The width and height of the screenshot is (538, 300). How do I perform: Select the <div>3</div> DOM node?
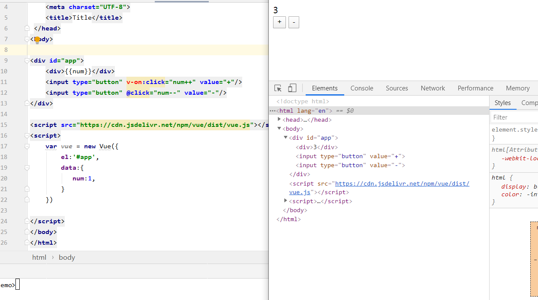click(316, 147)
